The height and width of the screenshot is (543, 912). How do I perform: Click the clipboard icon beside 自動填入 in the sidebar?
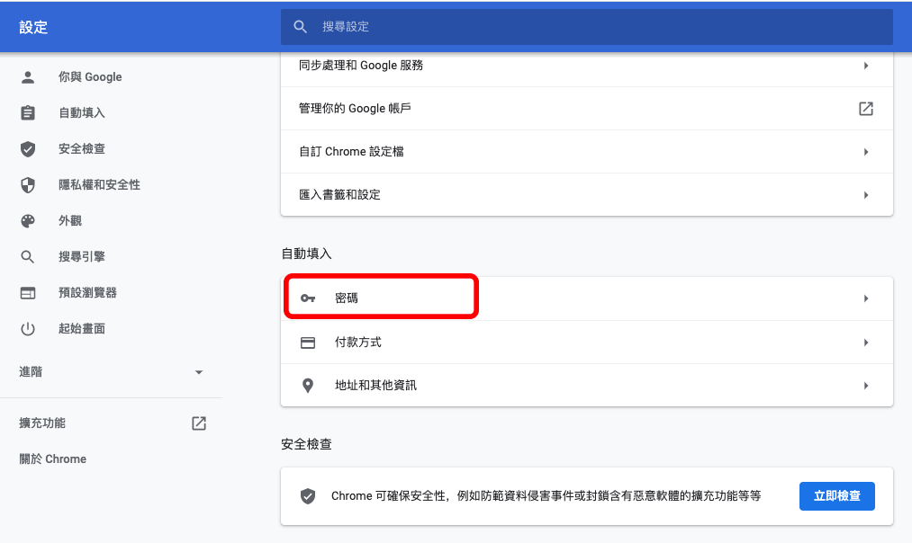(x=28, y=112)
